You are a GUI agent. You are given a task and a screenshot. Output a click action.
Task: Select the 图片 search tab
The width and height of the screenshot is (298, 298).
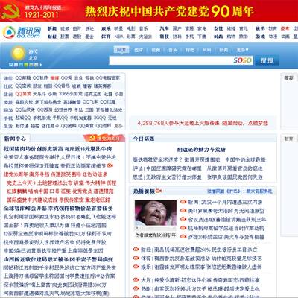pos(139,50)
